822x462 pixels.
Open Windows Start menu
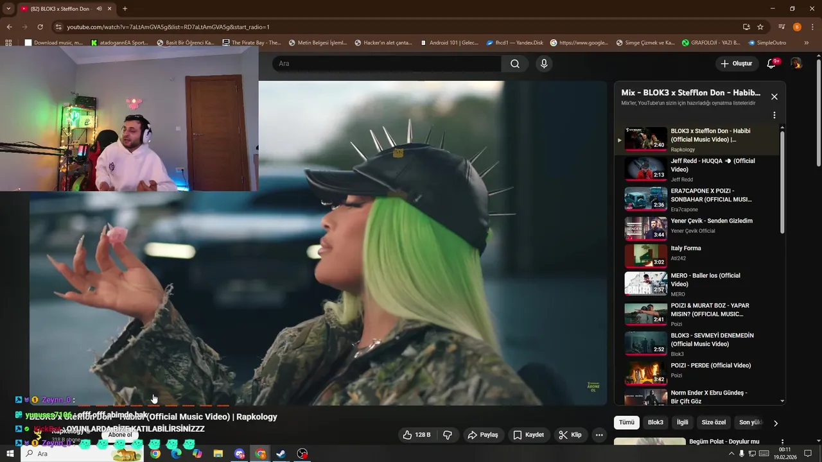(x=10, y=454)
